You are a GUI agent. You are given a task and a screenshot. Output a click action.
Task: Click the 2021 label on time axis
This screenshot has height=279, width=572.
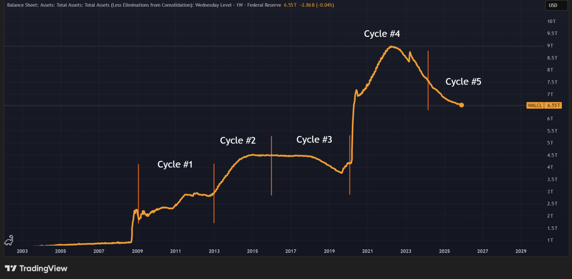coord(367,251)
